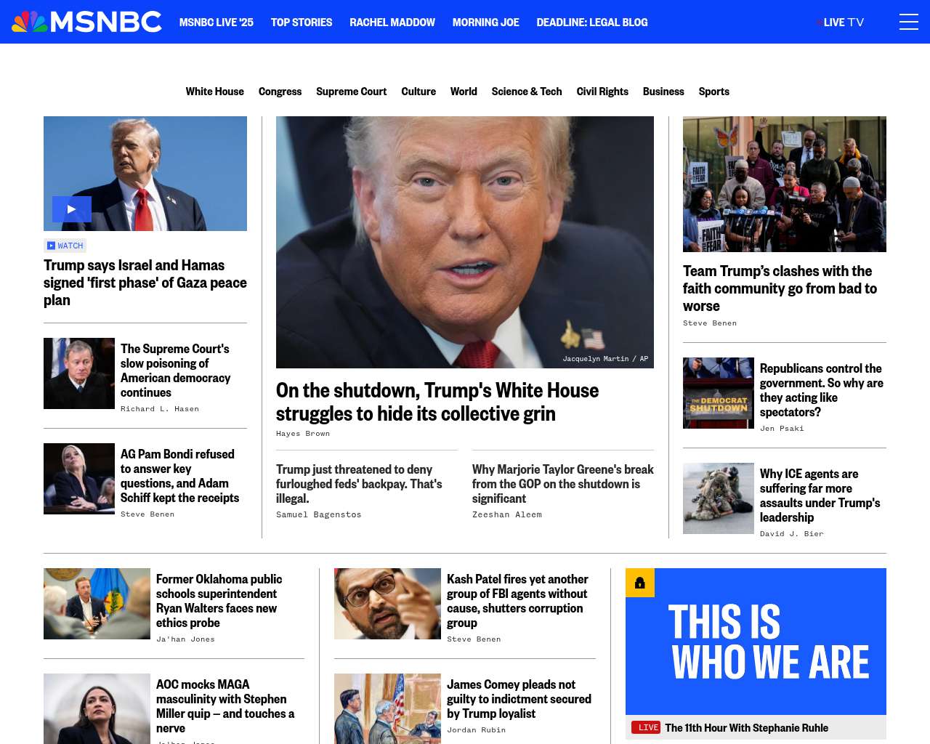Image resolution: width=930 pixels, height=744 pixels.
Task: Open the Rachel Maddow menu item
Action: point(392,23)
